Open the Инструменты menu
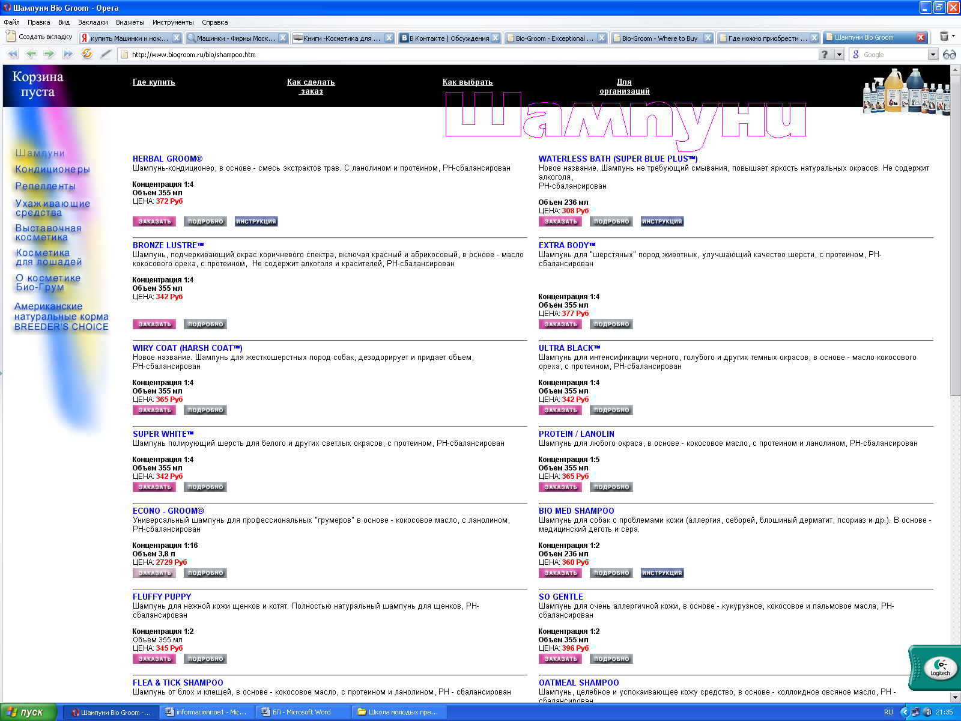 pyautogui.click(x=173, y=22)
